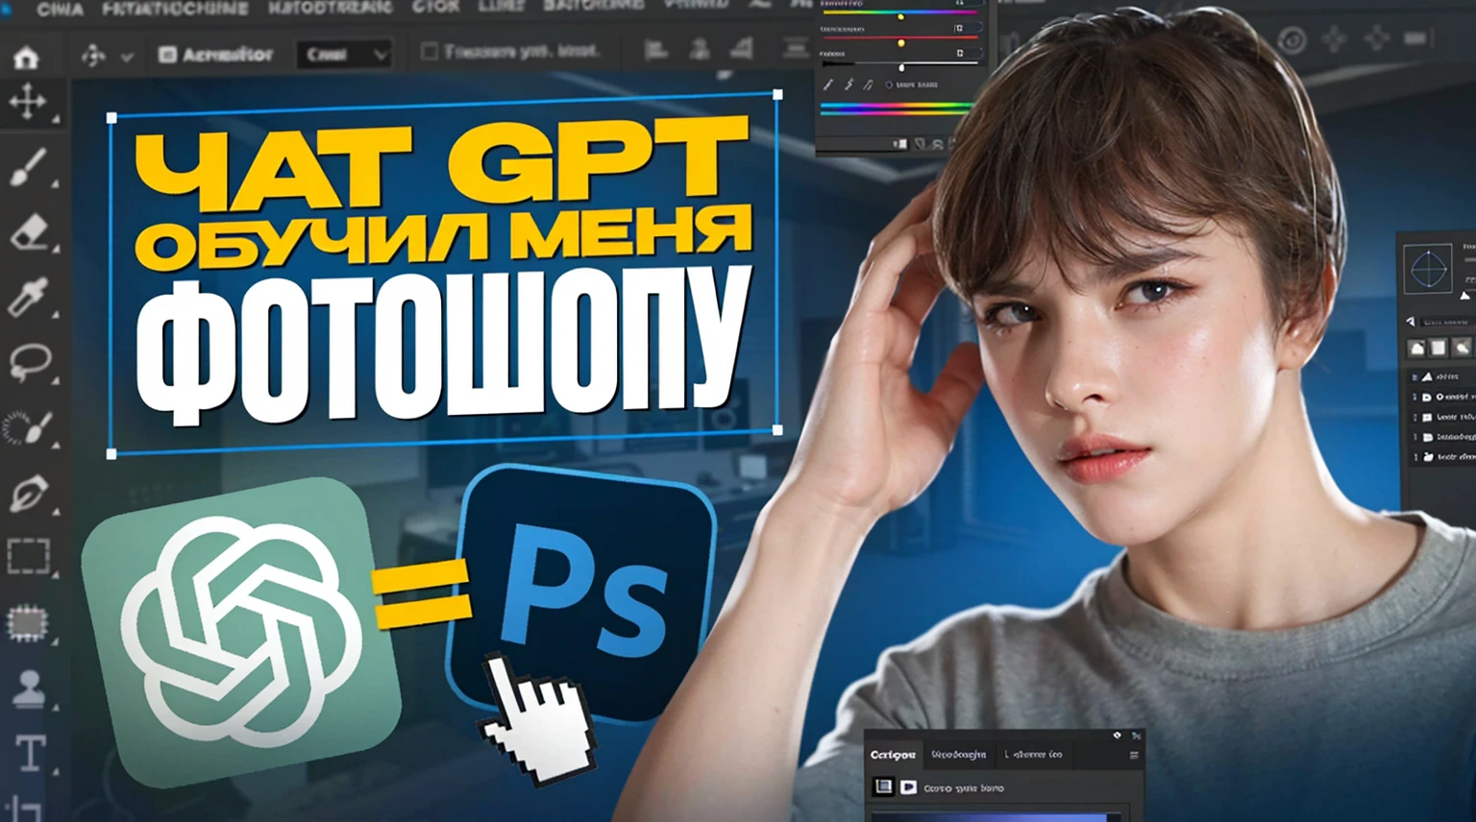This screenshot has height=822, width=1476.
Task: Click the align left edges icon
Action: point(655,49)
